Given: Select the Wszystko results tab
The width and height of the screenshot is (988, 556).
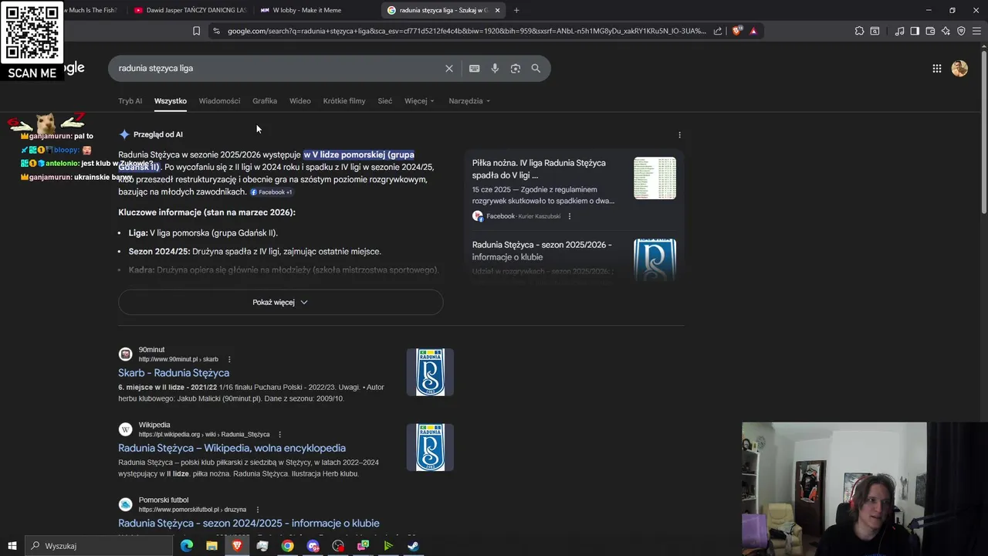Looking at the screenshot, I should click(170, 101).
